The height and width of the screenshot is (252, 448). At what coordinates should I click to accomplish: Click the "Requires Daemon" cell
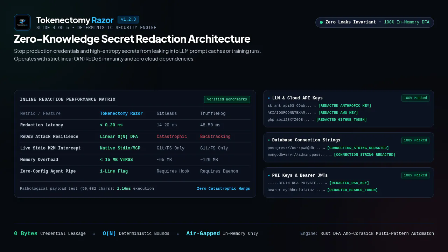[219, 171]
